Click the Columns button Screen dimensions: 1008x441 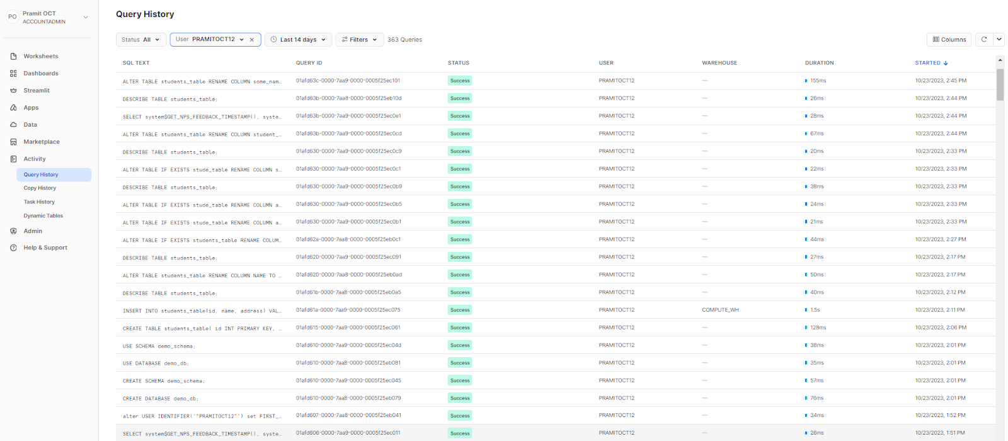point(949,39)
